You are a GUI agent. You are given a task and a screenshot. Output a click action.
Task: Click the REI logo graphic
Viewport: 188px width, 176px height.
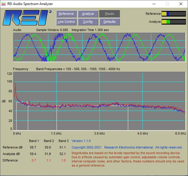27,18
